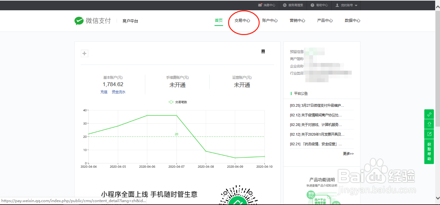Click the 服务商搜索 magnifier icon

tap(285, 5)
